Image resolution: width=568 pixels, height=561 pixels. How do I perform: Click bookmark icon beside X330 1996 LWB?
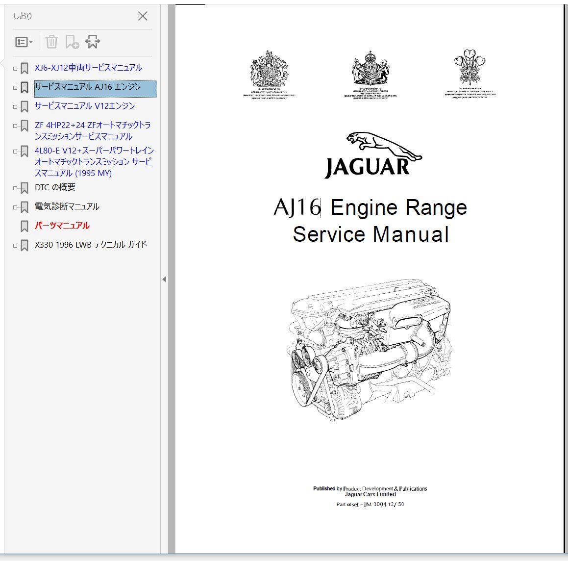coord(24,246)
